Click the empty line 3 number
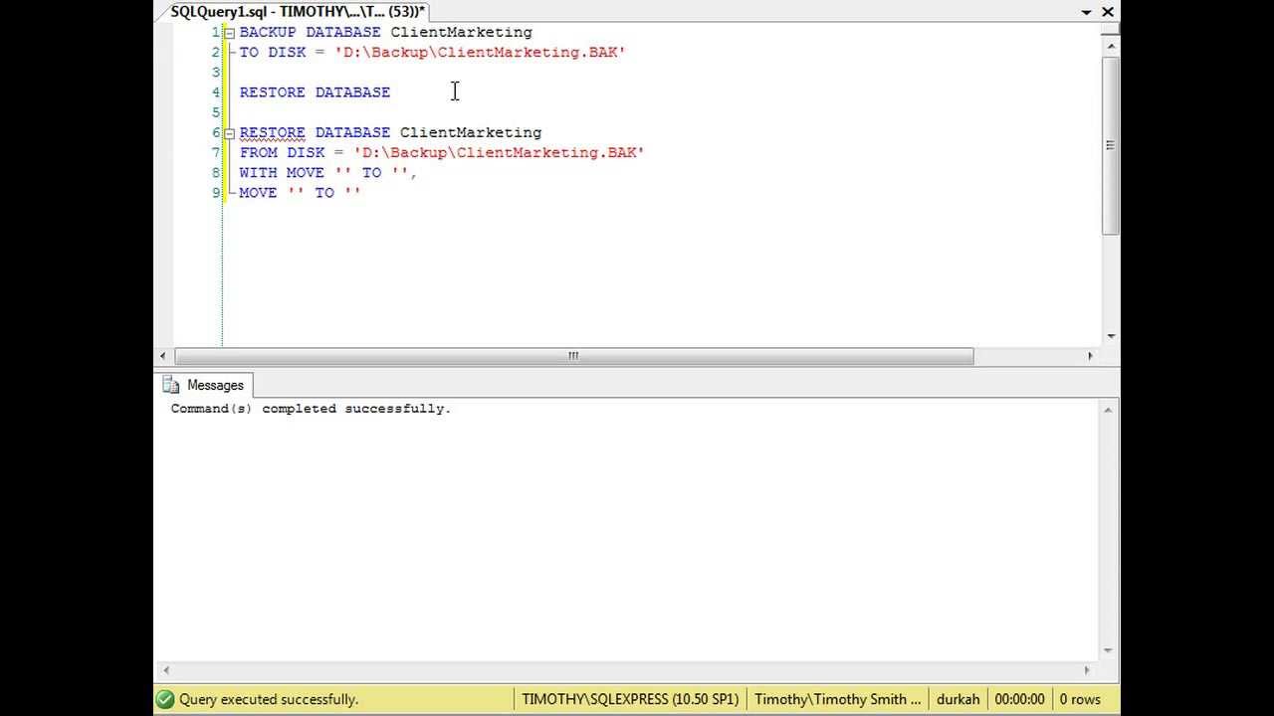Screen dimensions: 1274x716 [x=216, y=73]
